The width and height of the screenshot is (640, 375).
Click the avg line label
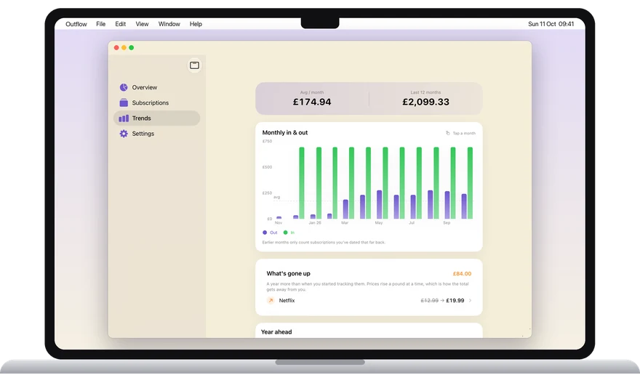[277, 197]
